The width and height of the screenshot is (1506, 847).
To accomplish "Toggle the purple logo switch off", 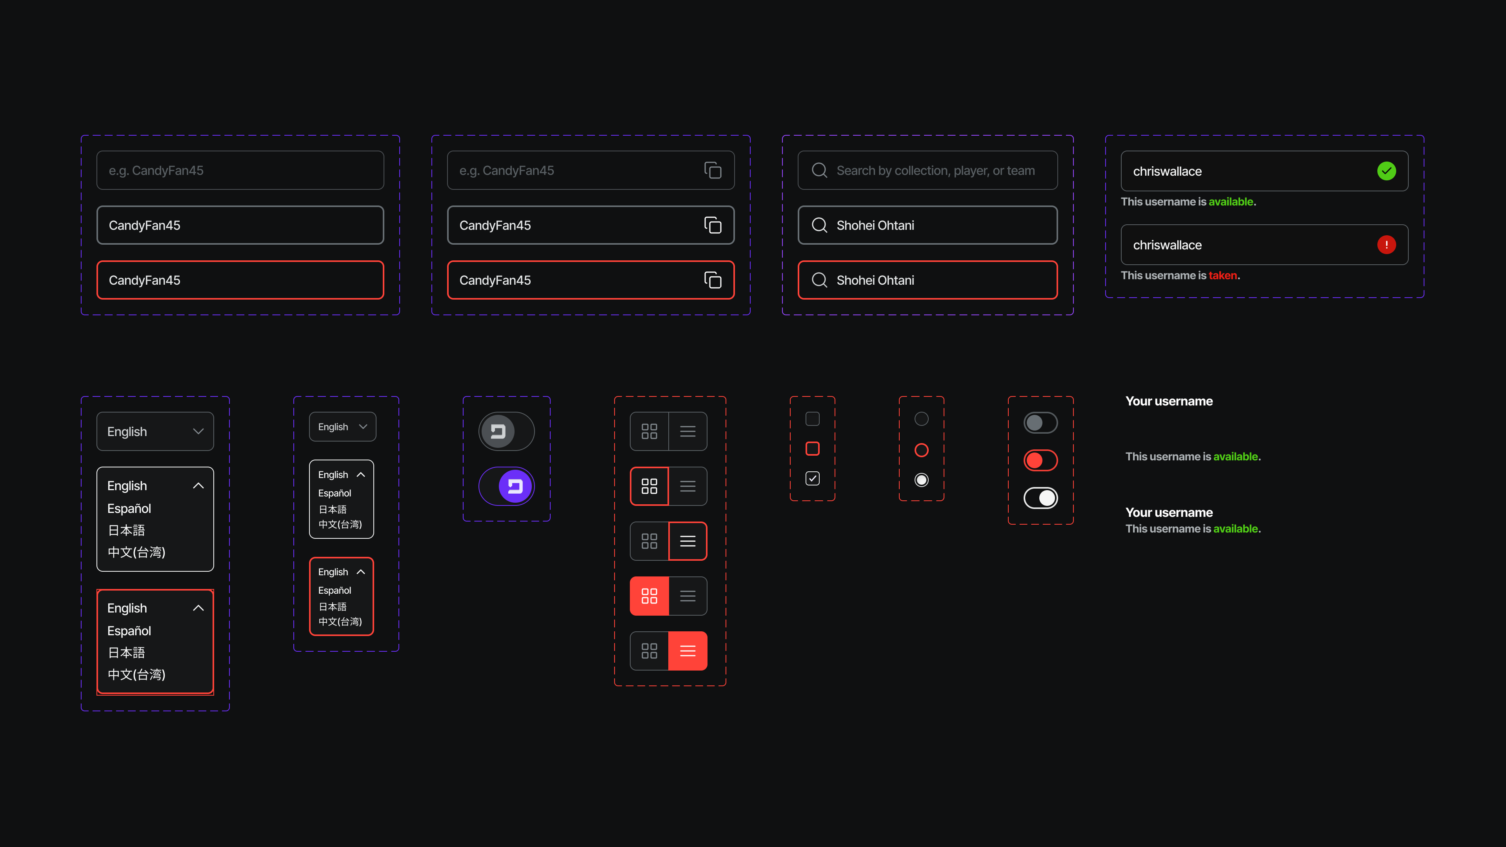I will pos(506,486).
